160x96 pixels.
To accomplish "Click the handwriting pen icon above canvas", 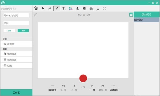I will point(36,15).
